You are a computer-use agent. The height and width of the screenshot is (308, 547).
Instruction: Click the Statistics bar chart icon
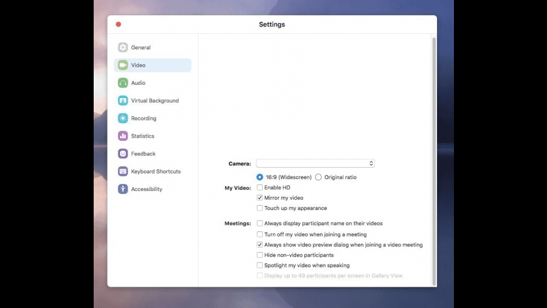(x=123, y=136)
